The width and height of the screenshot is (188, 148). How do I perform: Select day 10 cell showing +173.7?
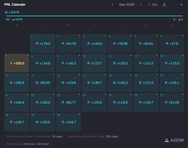pyautogui.click(x=94, y=63)
